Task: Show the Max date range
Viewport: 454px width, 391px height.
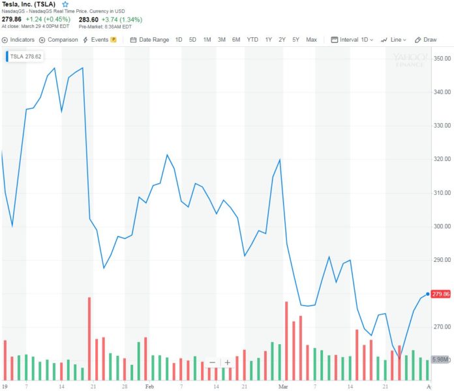Action: point(311,40)
